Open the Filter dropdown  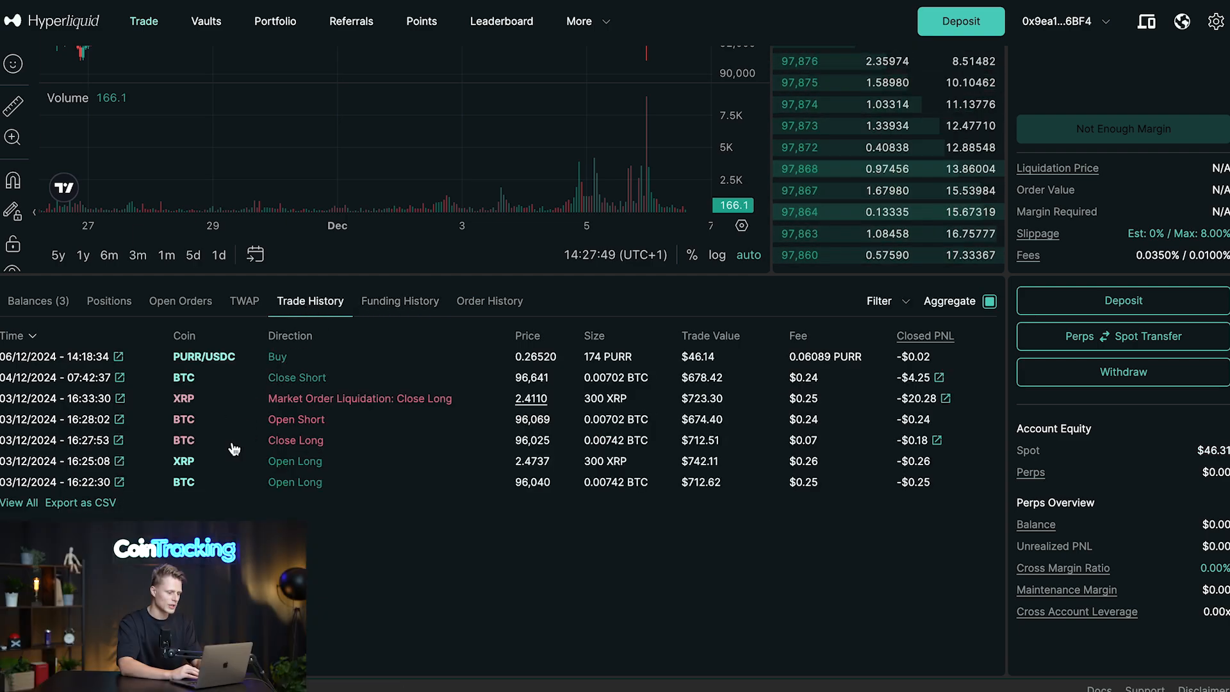tap(888, 301)
